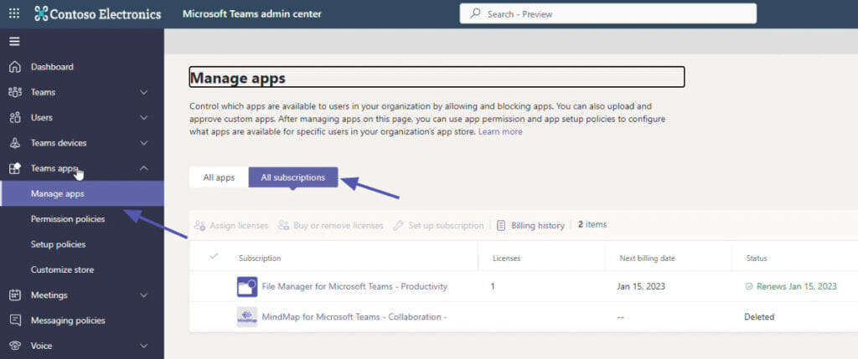This screenshot has width=858, height=359.
Task: Expand the Voice section chevron
Action: [144, 346]
